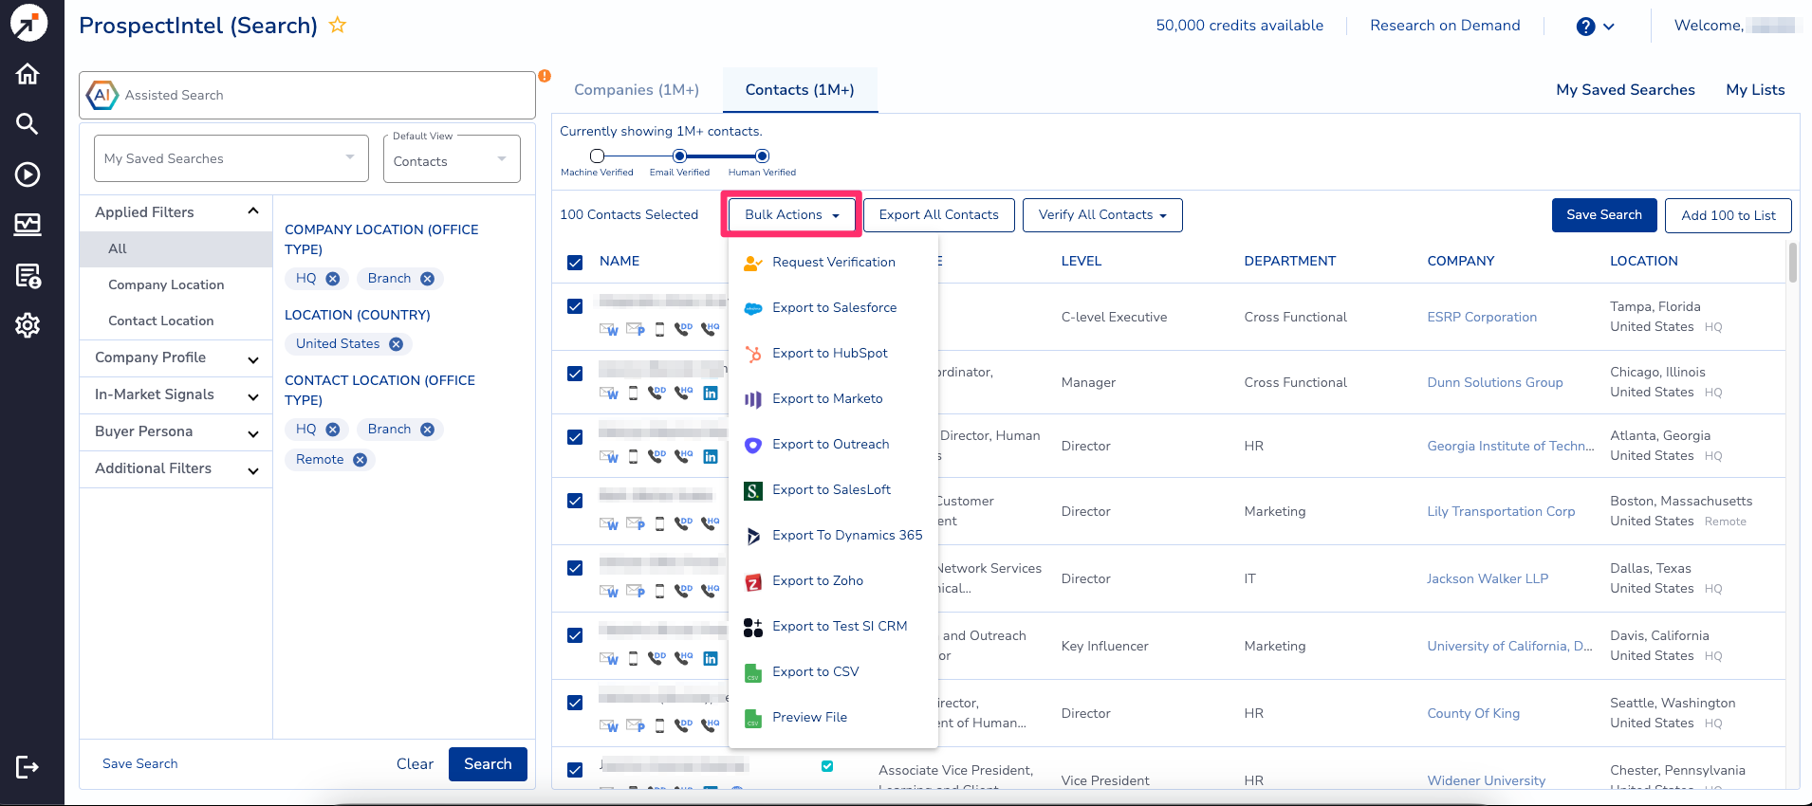Image resolution: width=1812 pixels, height=806 pixels.
Task: Open the home icon in left sidebar
Action: pos(28,74)
